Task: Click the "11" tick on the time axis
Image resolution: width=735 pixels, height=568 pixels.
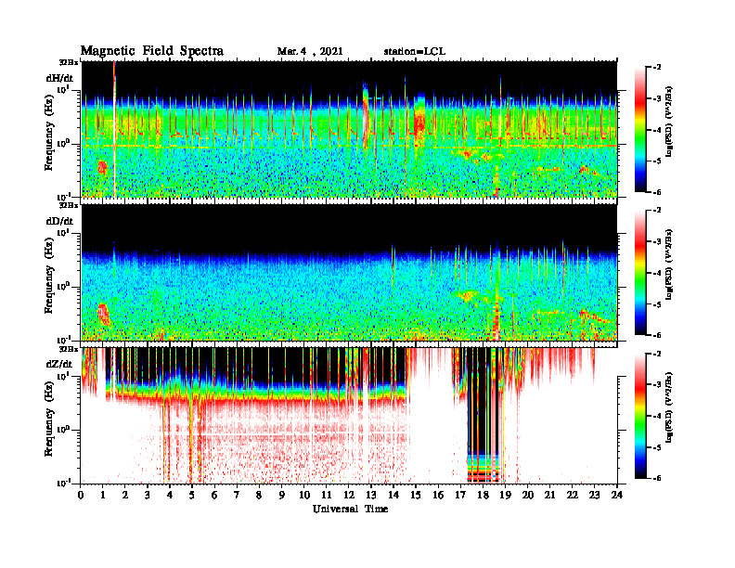Action: tap(327, 496)
